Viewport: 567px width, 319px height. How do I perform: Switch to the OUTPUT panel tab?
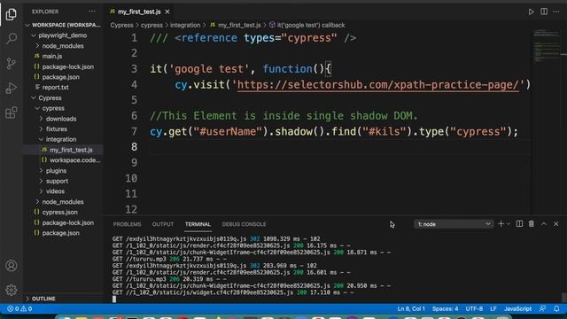click(163, 224)
